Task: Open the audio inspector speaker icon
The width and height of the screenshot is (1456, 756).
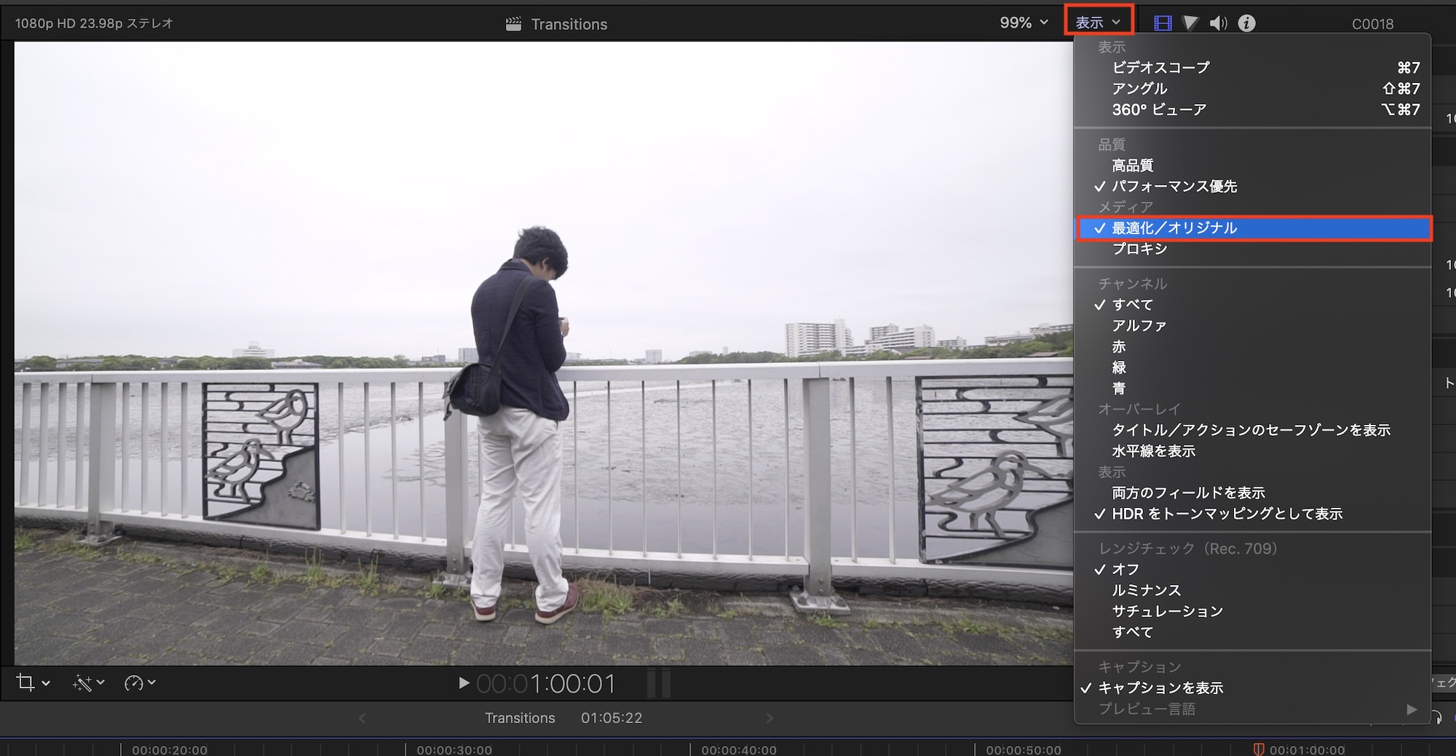Action: (x=1218, y=23)
